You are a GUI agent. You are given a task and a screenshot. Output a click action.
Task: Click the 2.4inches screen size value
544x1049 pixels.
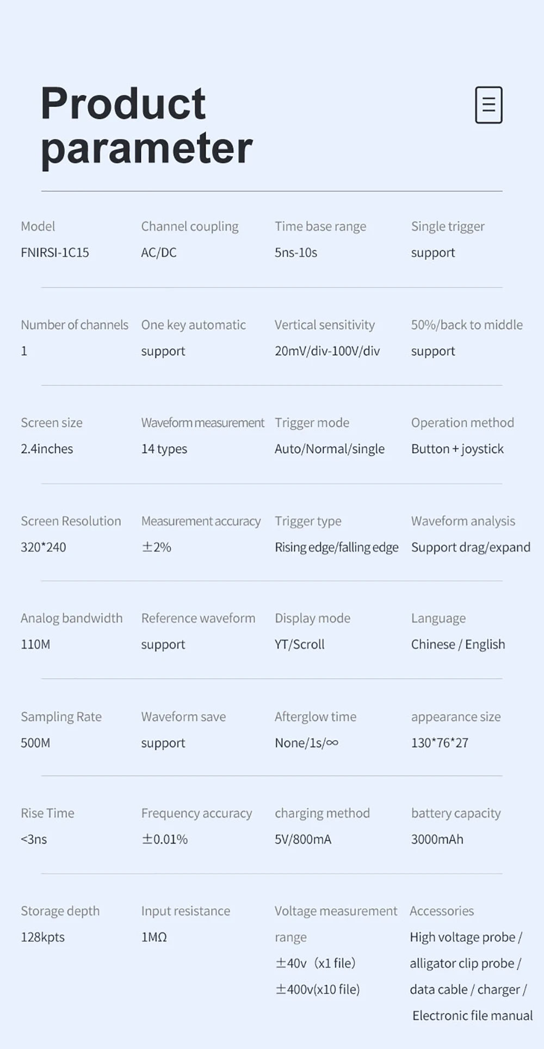tap(47, 449)
